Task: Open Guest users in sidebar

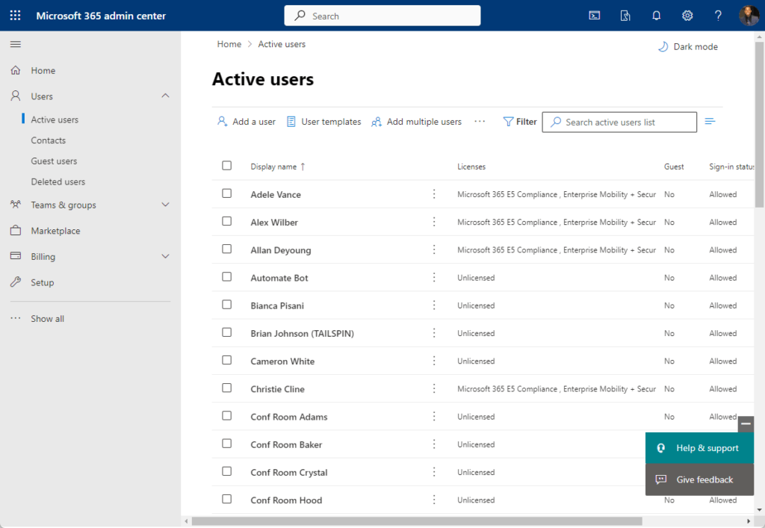Action: pos(54,161)
